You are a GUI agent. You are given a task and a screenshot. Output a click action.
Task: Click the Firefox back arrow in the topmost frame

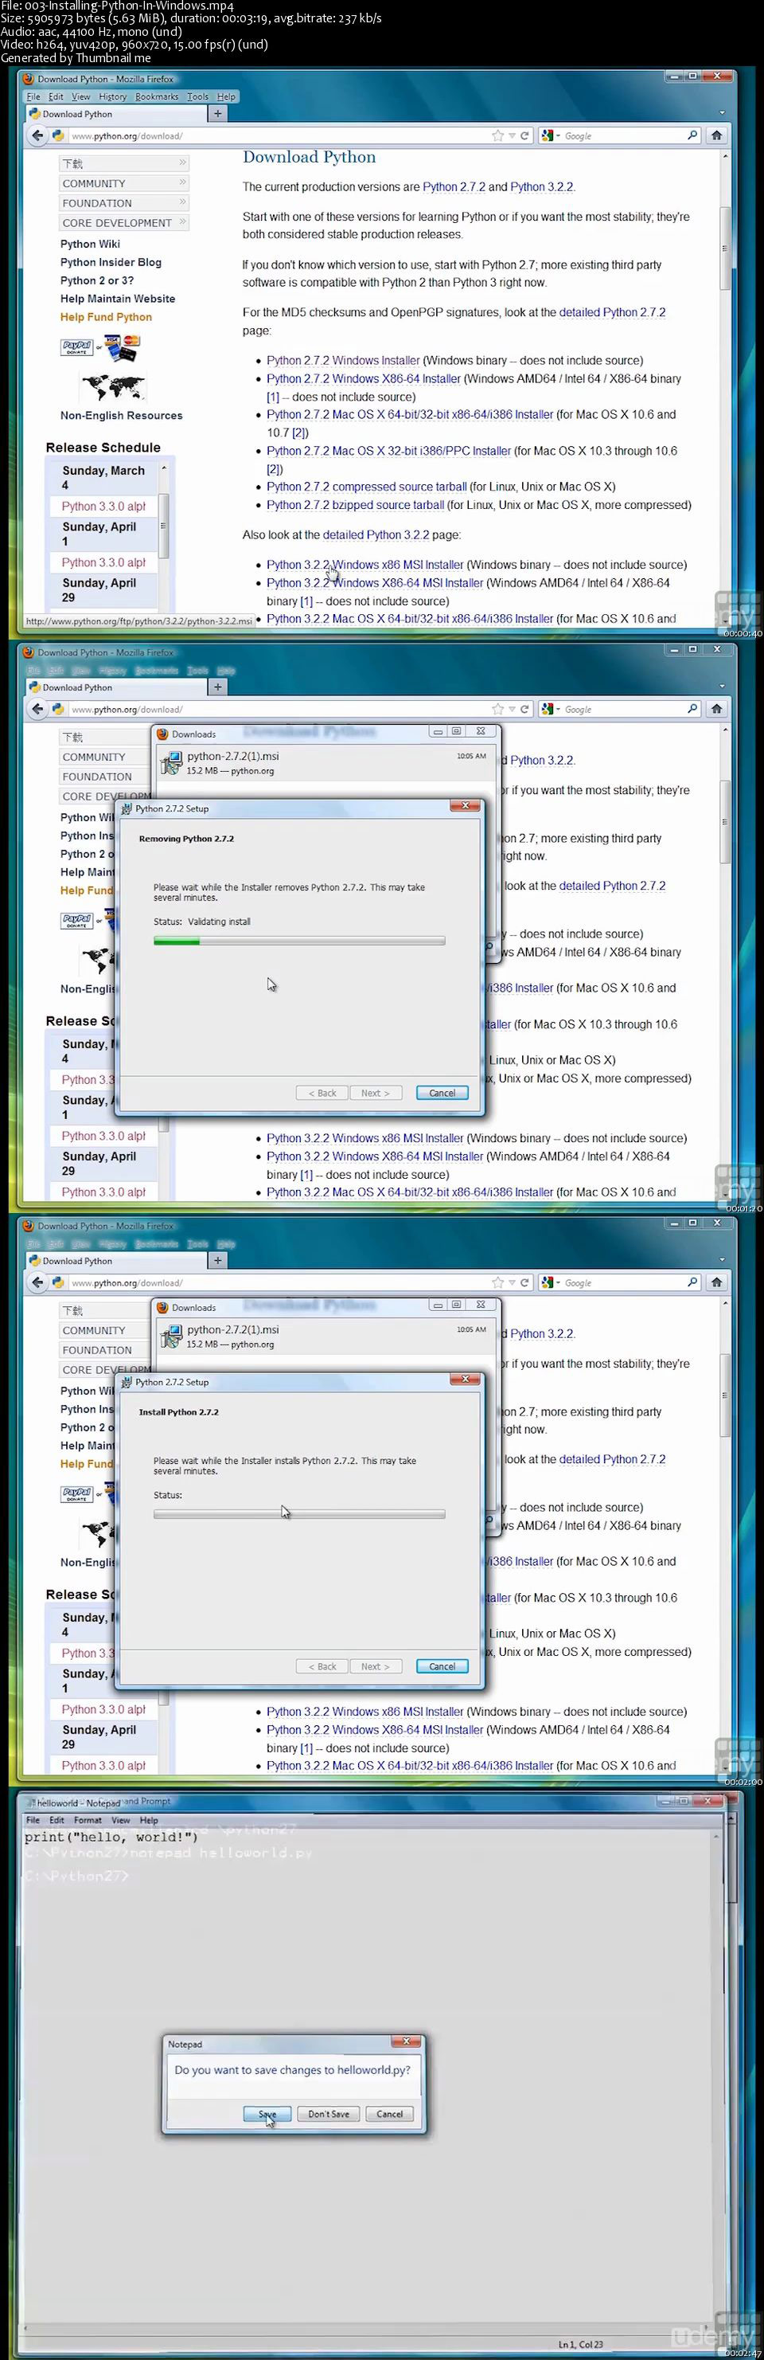tap(37, 135)
